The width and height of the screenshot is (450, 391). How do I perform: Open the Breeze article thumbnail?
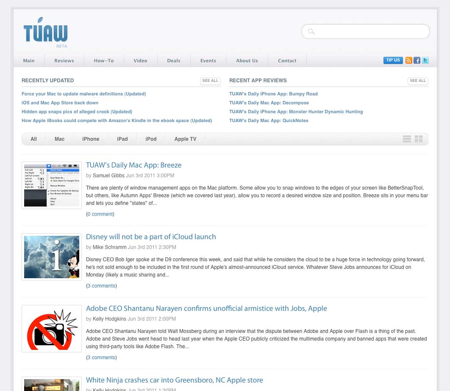tap(52, 185)
